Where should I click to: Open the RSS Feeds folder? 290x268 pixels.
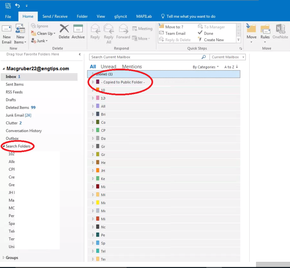coord(14,92)
